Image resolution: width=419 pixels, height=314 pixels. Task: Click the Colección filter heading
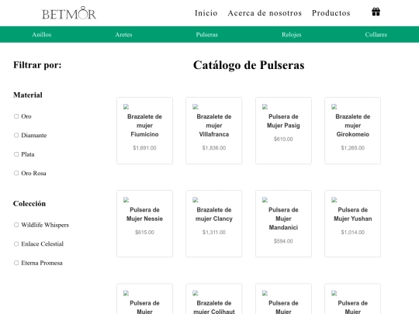click(x=29, y=203)
